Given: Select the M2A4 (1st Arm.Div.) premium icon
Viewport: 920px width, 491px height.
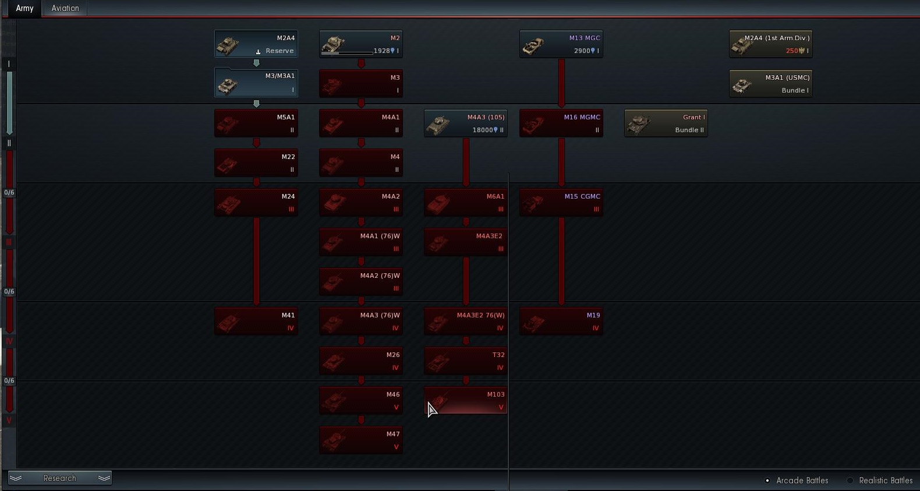Looking at the screenshot, I should click(744, 45).
